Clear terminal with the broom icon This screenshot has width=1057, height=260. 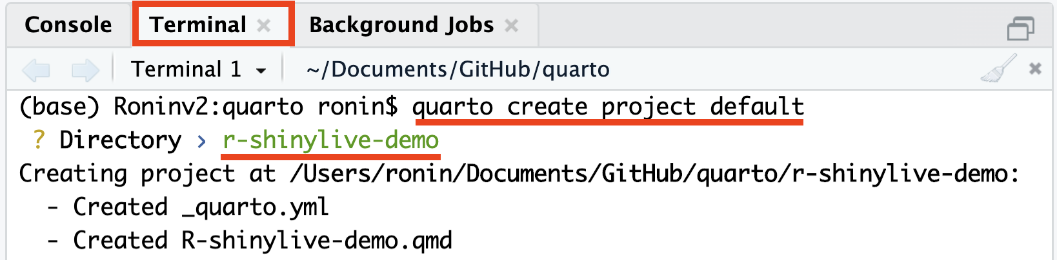point(998,68)
